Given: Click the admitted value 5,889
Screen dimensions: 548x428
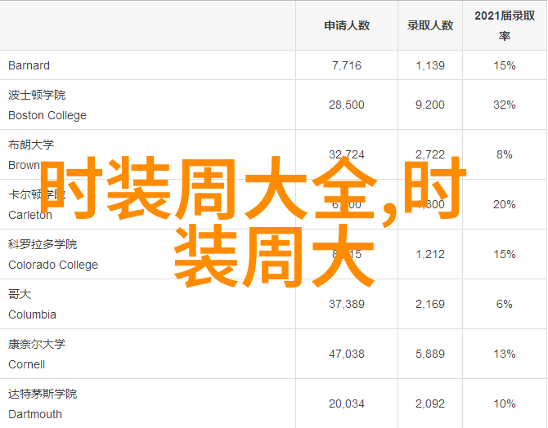Looking at the screenshot, I should coord(430,354).
